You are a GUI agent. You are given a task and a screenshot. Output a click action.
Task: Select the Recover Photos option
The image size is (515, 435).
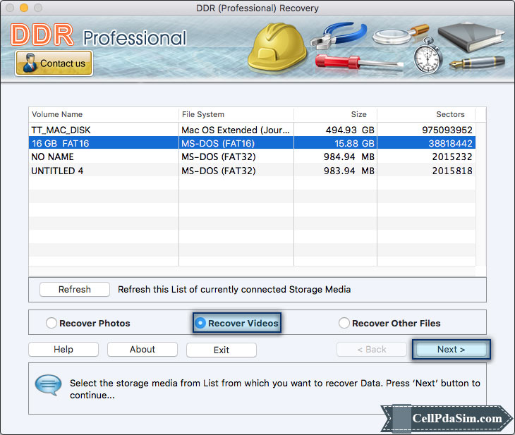[x=88, y=323]
